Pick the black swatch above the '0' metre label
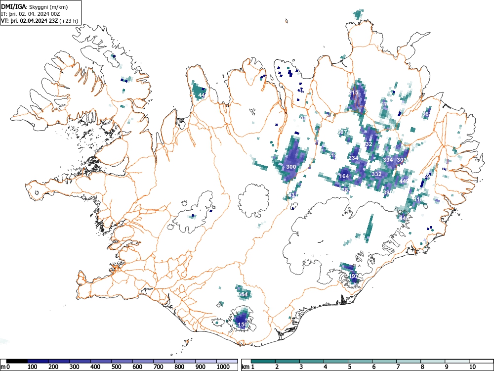The image size is (494, 371). click(x=17, y=361)
